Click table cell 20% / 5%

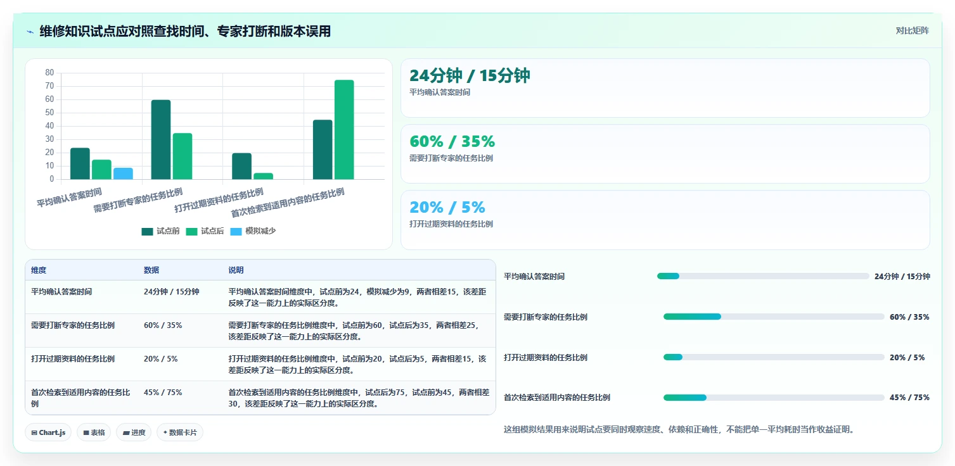click(x=160, y=359)
